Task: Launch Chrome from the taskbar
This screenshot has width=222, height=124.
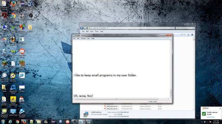Action: [17, 122]
